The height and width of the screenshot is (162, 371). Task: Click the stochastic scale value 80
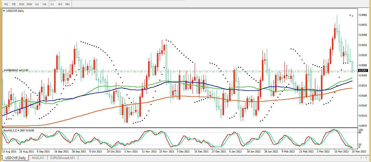pyautogui.click(x=360, y=132)
